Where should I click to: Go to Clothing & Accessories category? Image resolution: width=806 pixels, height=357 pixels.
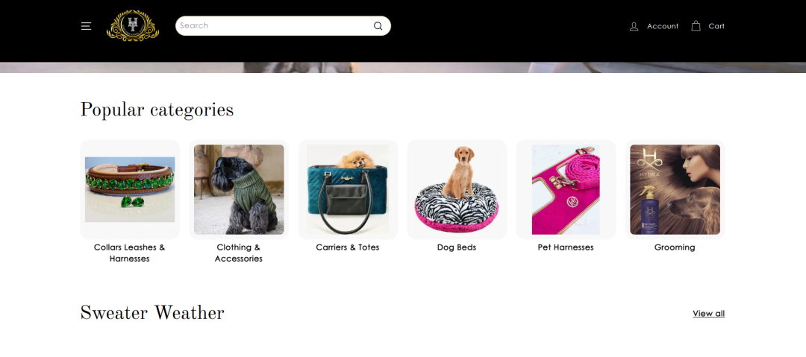pyautogui.click(x=239, y=253)
